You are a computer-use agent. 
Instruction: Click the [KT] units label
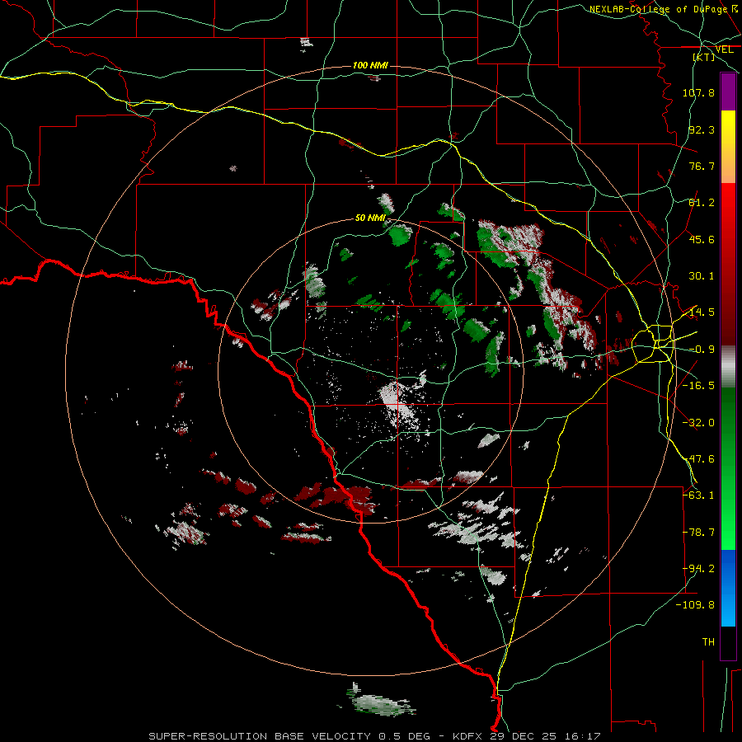tap(704, 57)
